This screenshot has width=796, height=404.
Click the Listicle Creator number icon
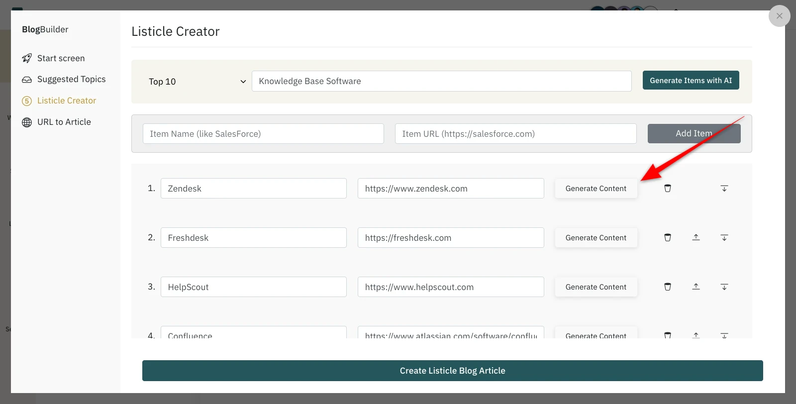tap(27, 101)
